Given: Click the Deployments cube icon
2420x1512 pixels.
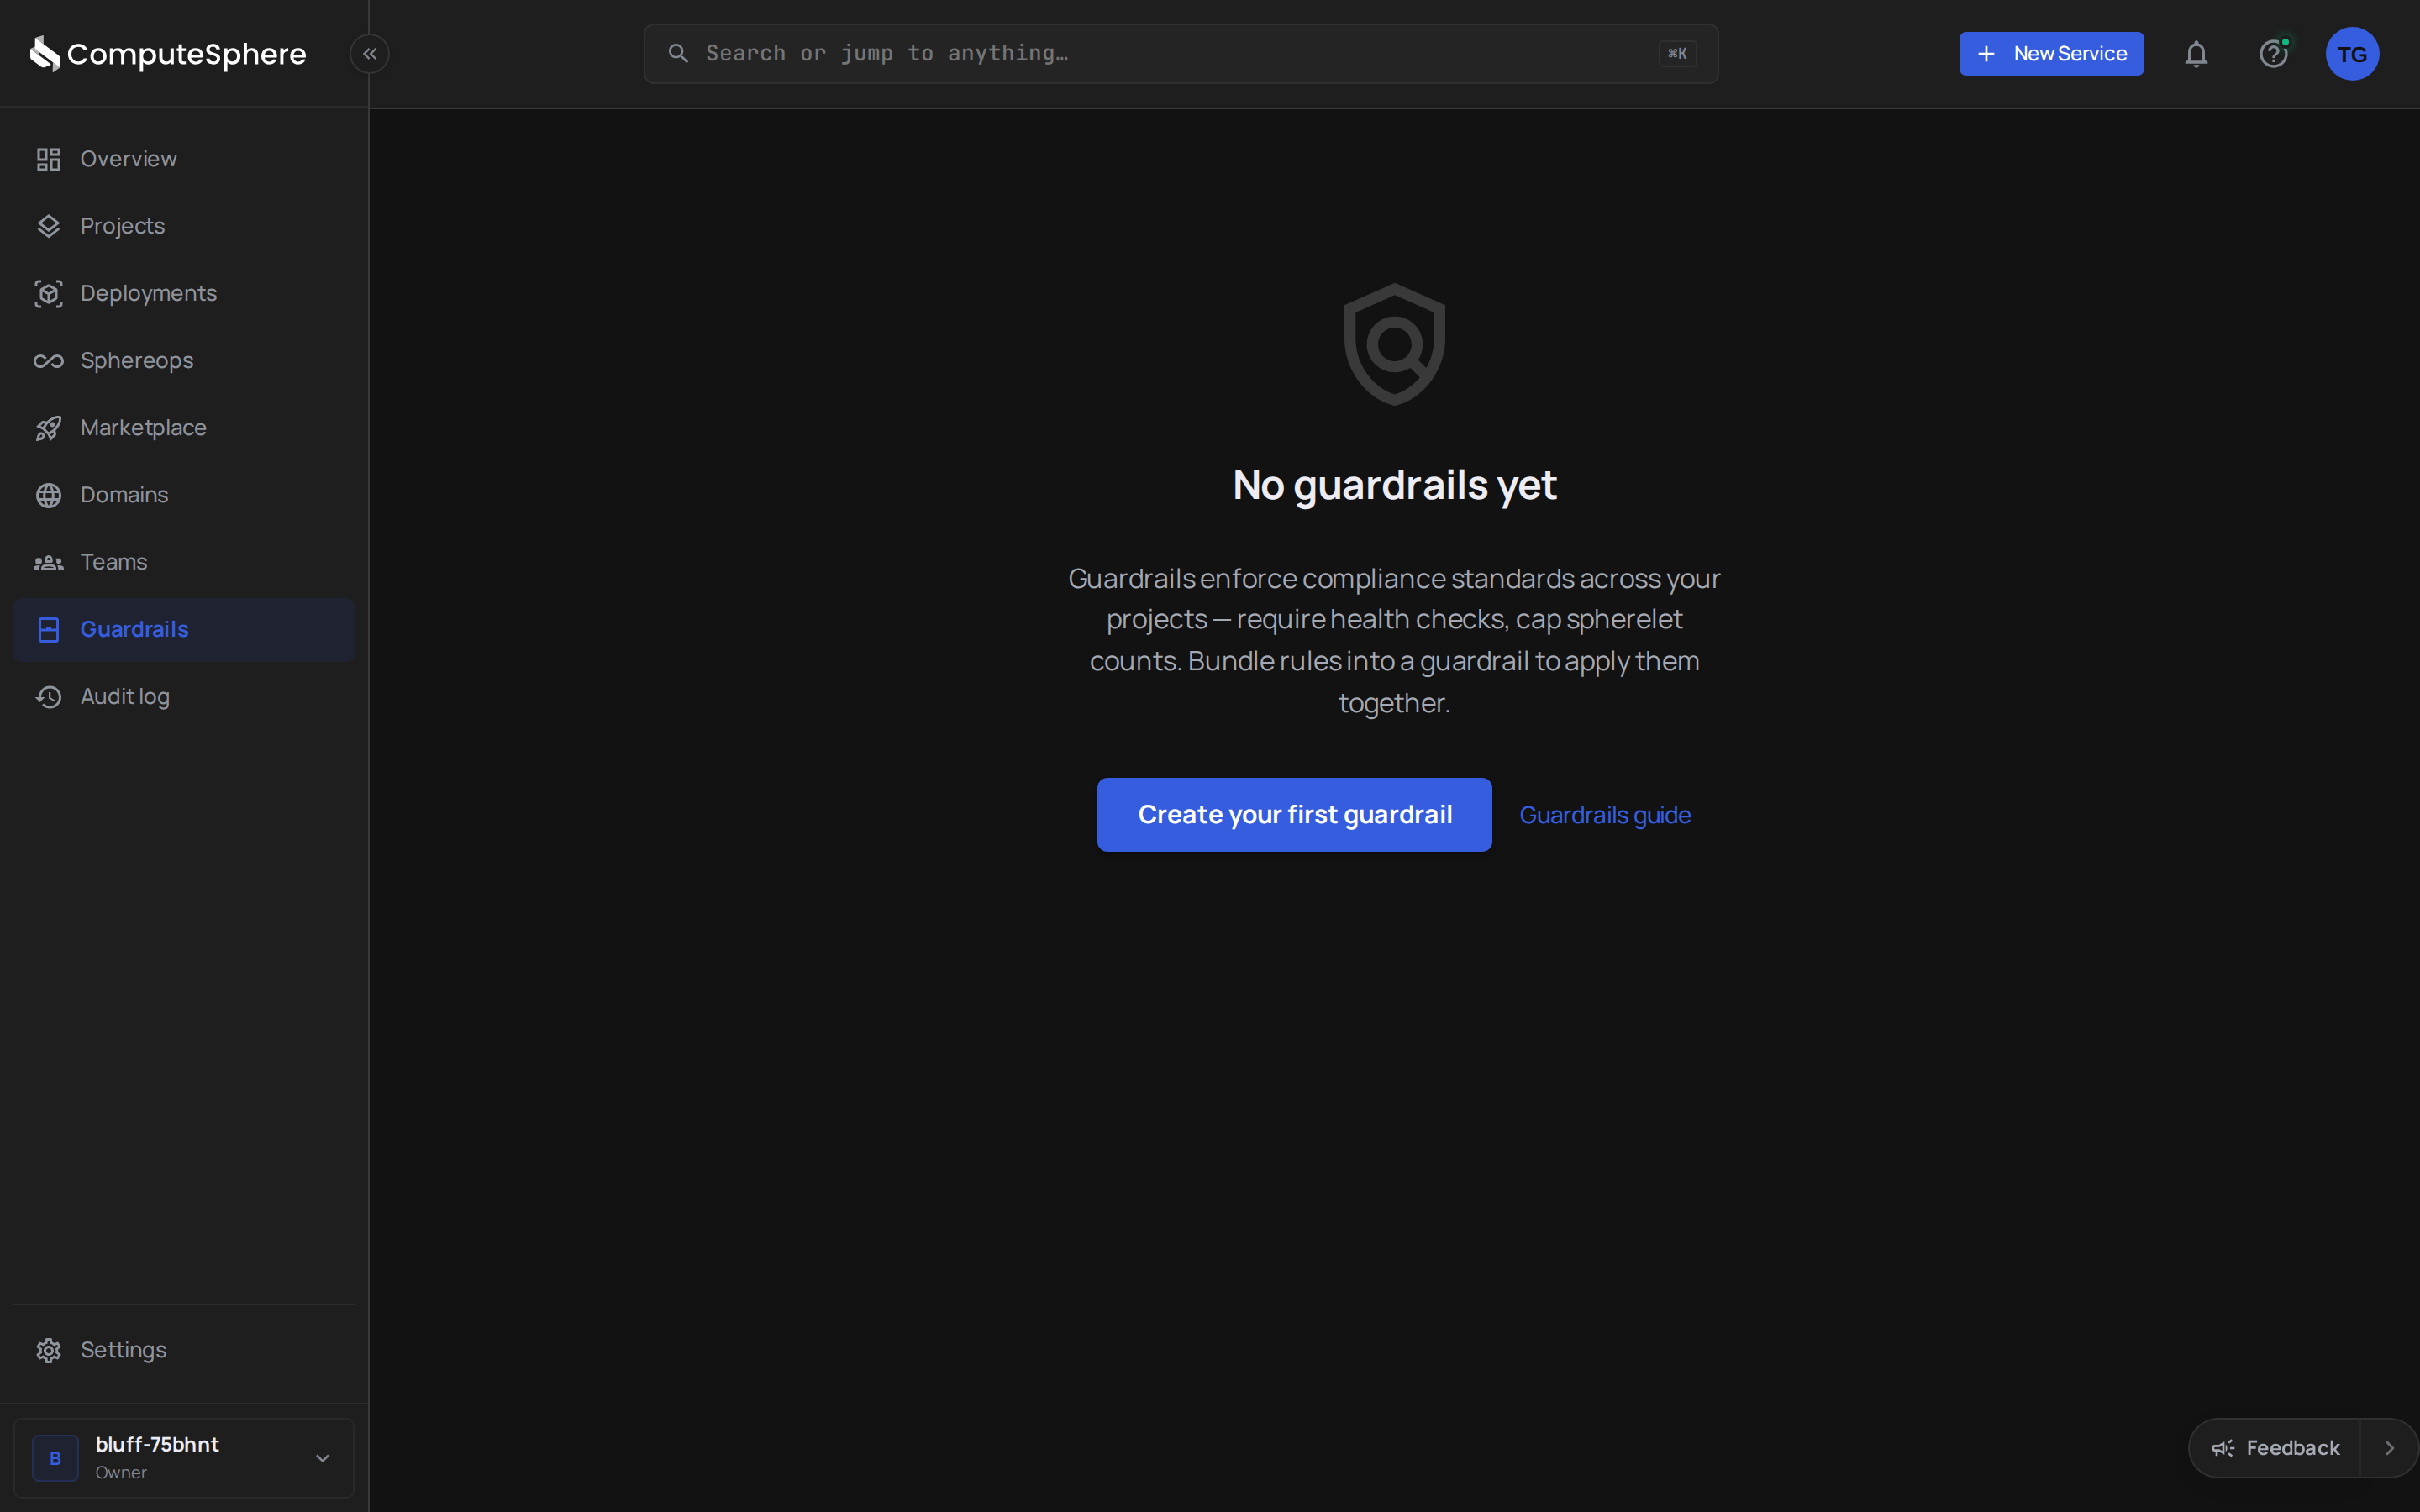Looking at the screenshot, I should (48, 293).
